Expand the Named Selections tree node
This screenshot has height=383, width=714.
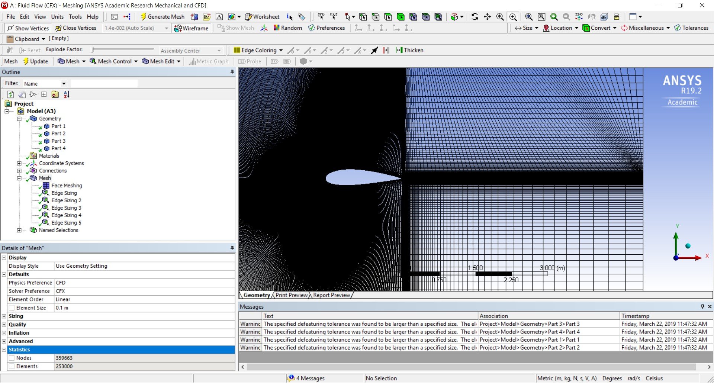pyautogui.click(x=19, y=230)
